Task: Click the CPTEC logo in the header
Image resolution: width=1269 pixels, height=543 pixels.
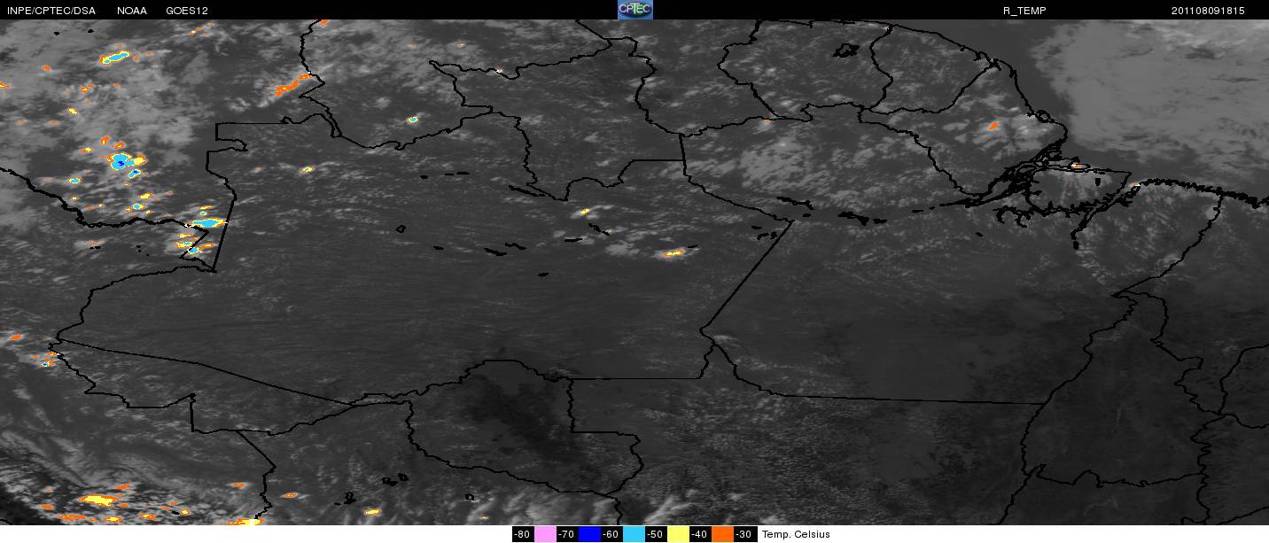Action: [x=634, y=10]
